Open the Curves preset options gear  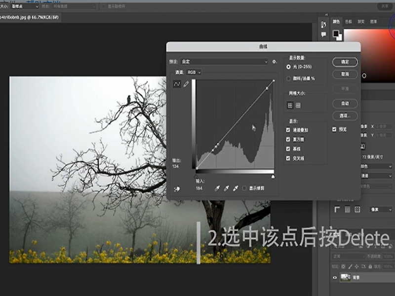pos(275,62)
